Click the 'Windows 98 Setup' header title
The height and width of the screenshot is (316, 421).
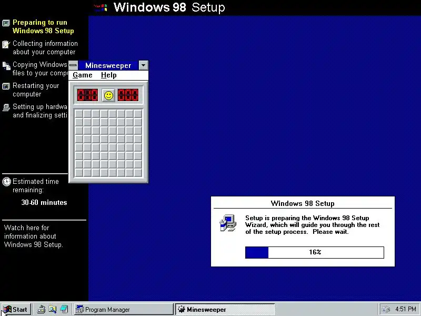[169, 7]
